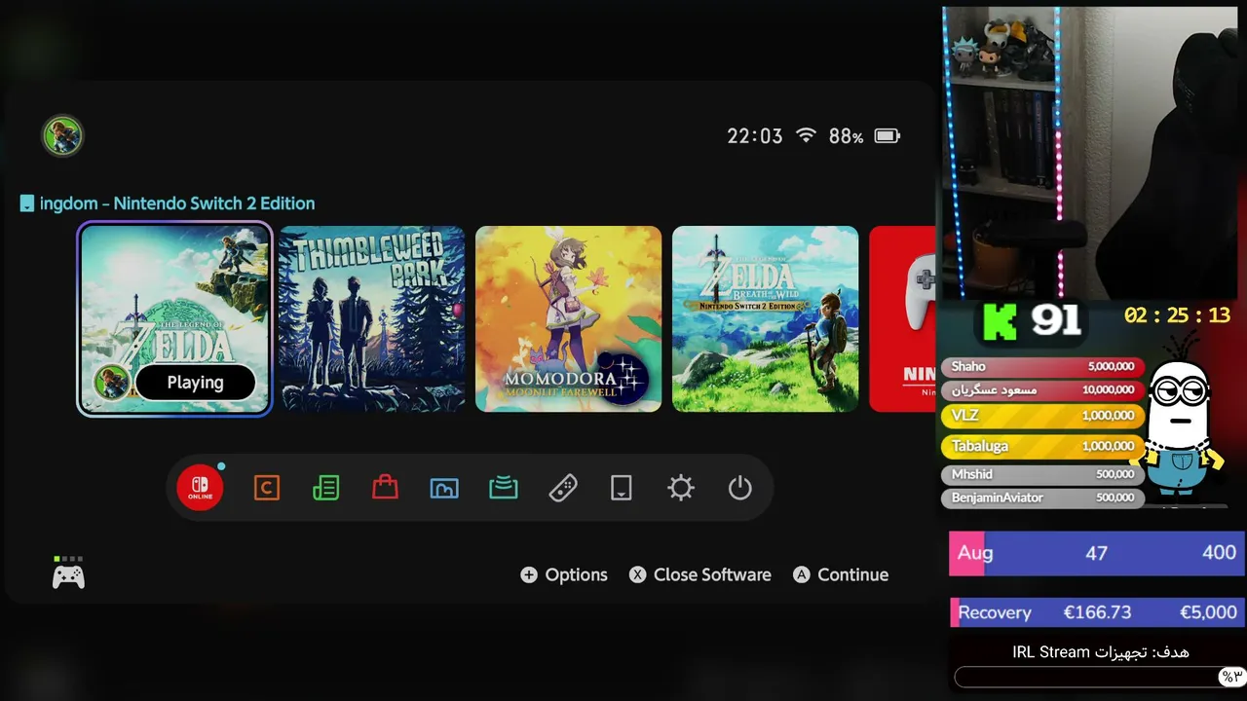Open the orange GameChat icon
This screenshot has width=1247, height=701.
click(267, 488)
